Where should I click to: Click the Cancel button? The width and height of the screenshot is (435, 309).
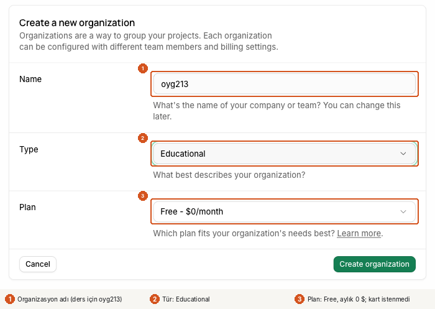(38, 264)
